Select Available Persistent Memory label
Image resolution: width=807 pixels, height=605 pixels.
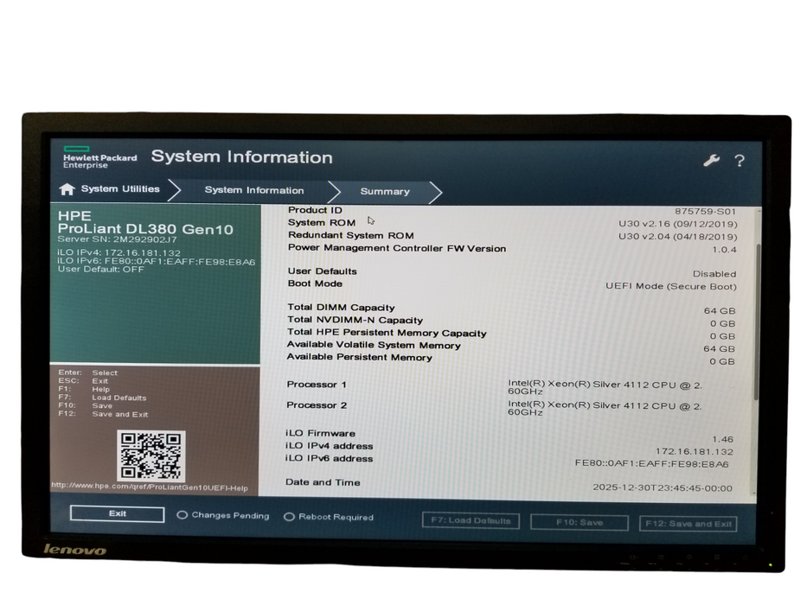point(359,357)
